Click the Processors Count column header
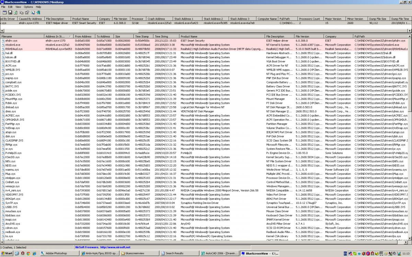The width and height of the screenshot is (412, 257). point(310,19)
